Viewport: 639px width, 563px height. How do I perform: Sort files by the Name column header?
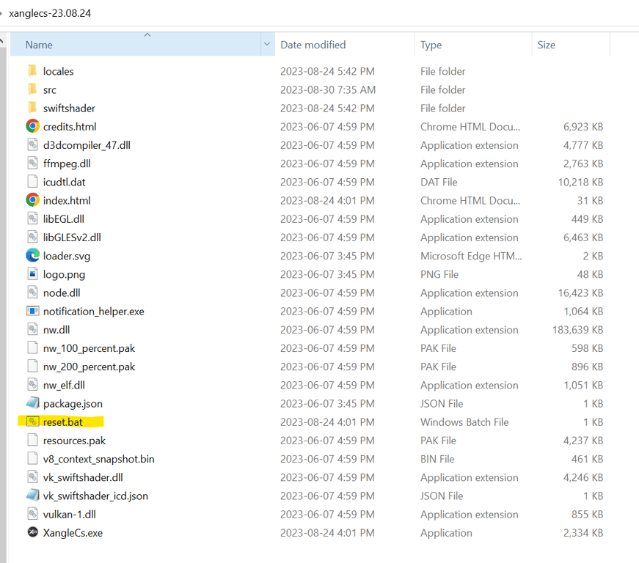136,45
